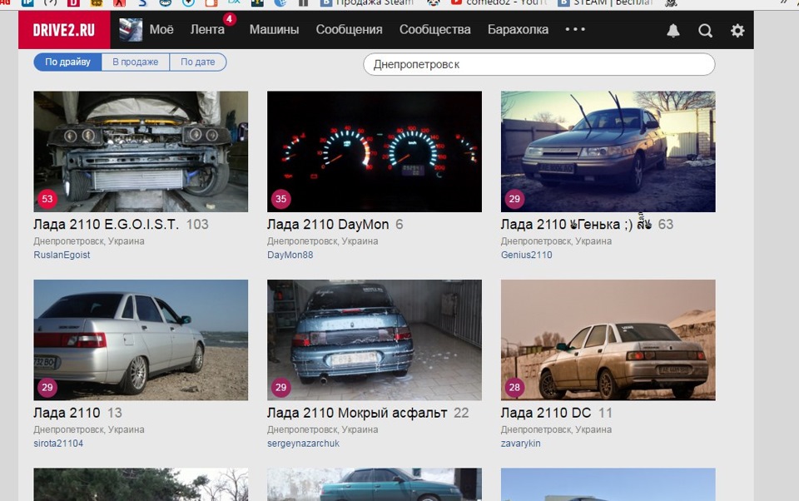Viewport: 799px width, 501px height.
Task: Open the sirota21104 profile
Action: [58, 444]
